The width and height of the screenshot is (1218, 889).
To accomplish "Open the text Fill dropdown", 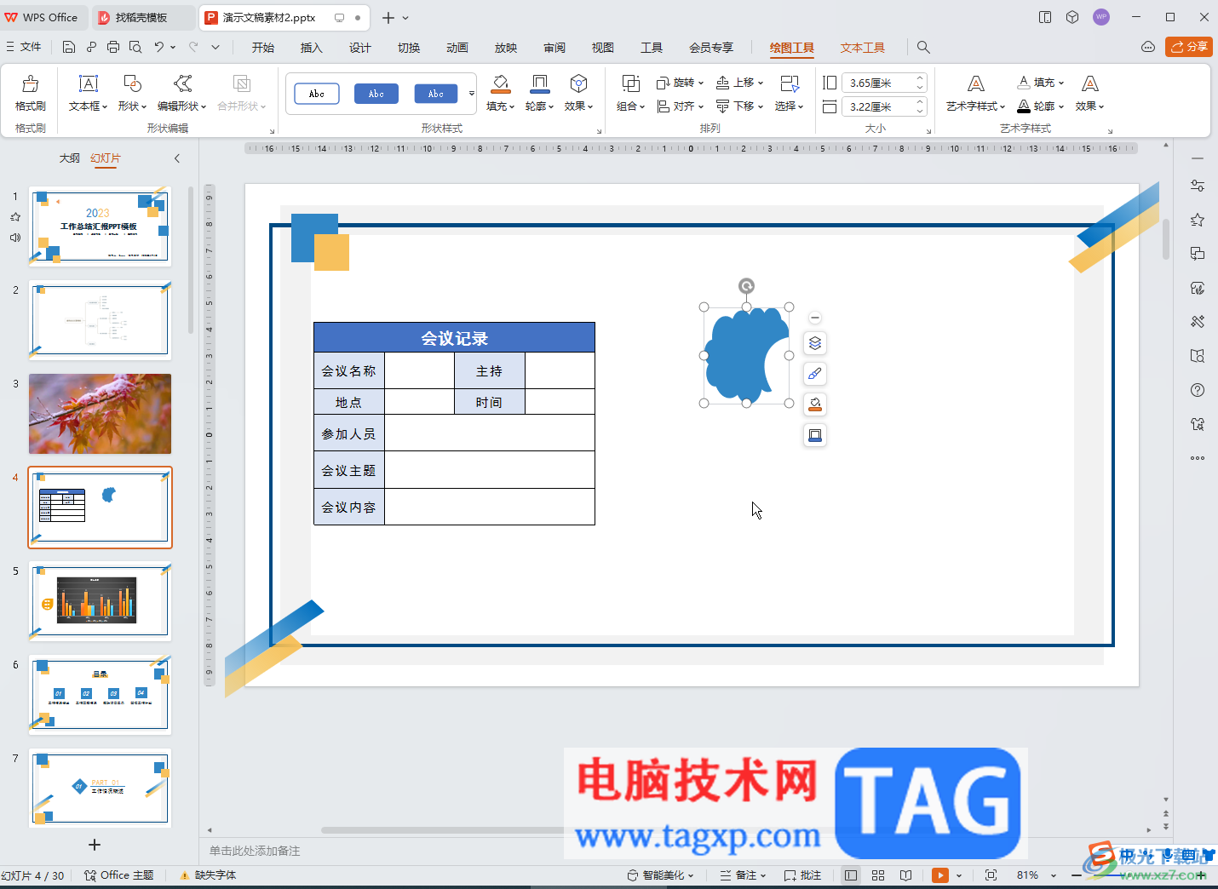I will pyautogui.click(x=1041, y=83).
